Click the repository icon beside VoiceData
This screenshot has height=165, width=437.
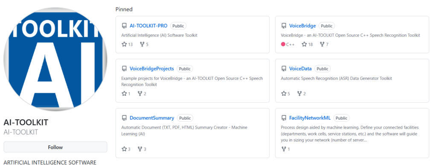pyautogui.click(x=284, y=69)
